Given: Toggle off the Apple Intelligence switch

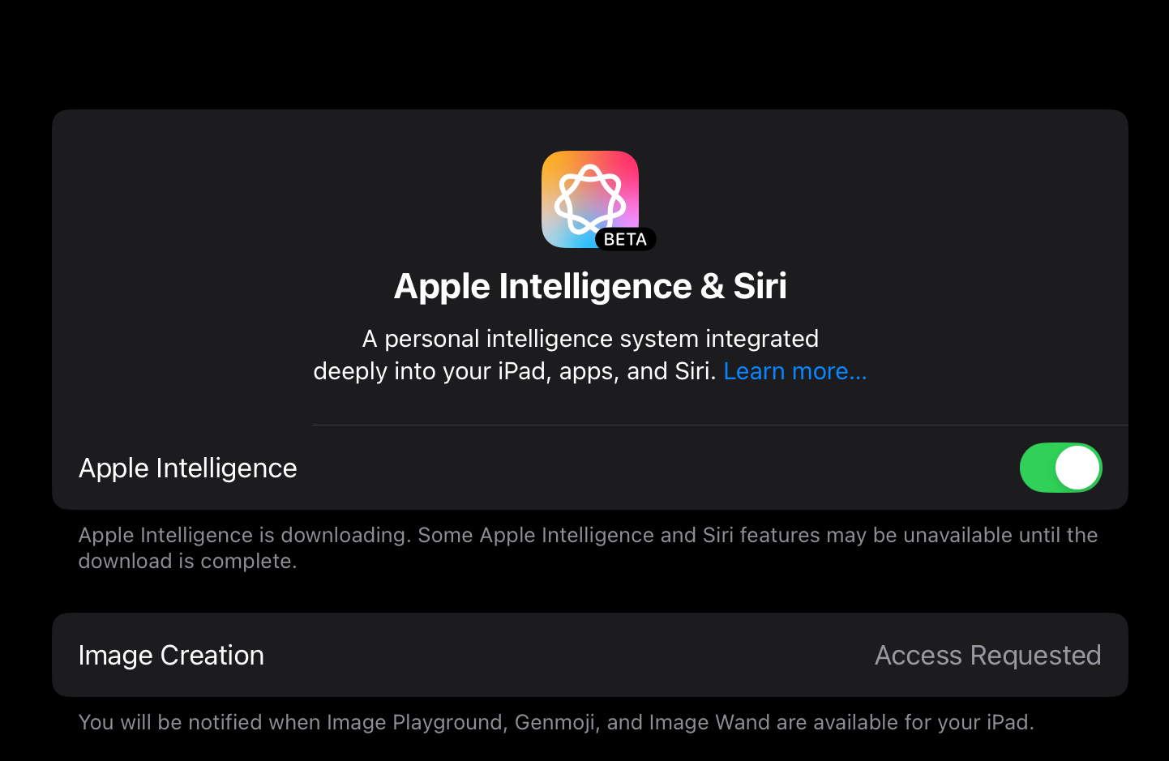Looking at the screenshot, I should (1060, 468).
